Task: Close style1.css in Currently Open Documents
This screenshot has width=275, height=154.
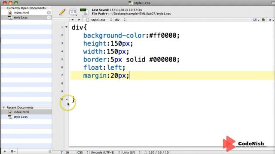Action: 49,17
